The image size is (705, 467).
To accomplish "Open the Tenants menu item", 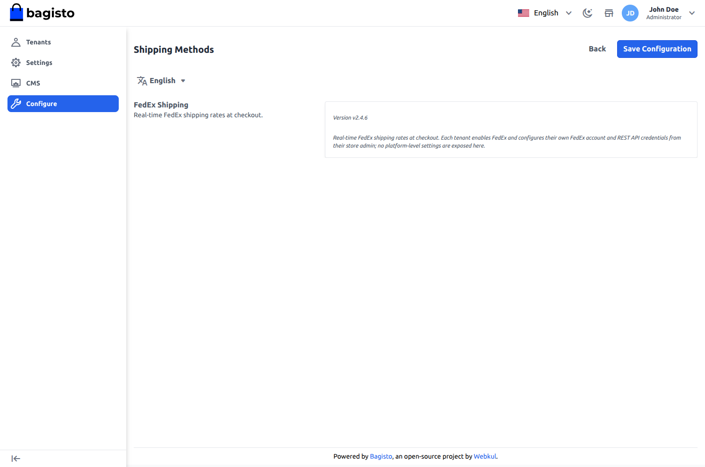I will pyautogui.click(x=63, y=42).
